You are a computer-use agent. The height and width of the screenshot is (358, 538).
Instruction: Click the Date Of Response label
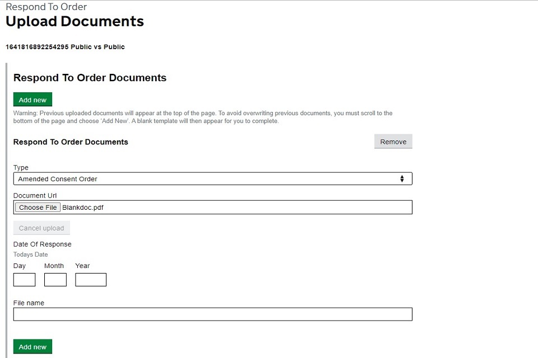tap(43, 244)
